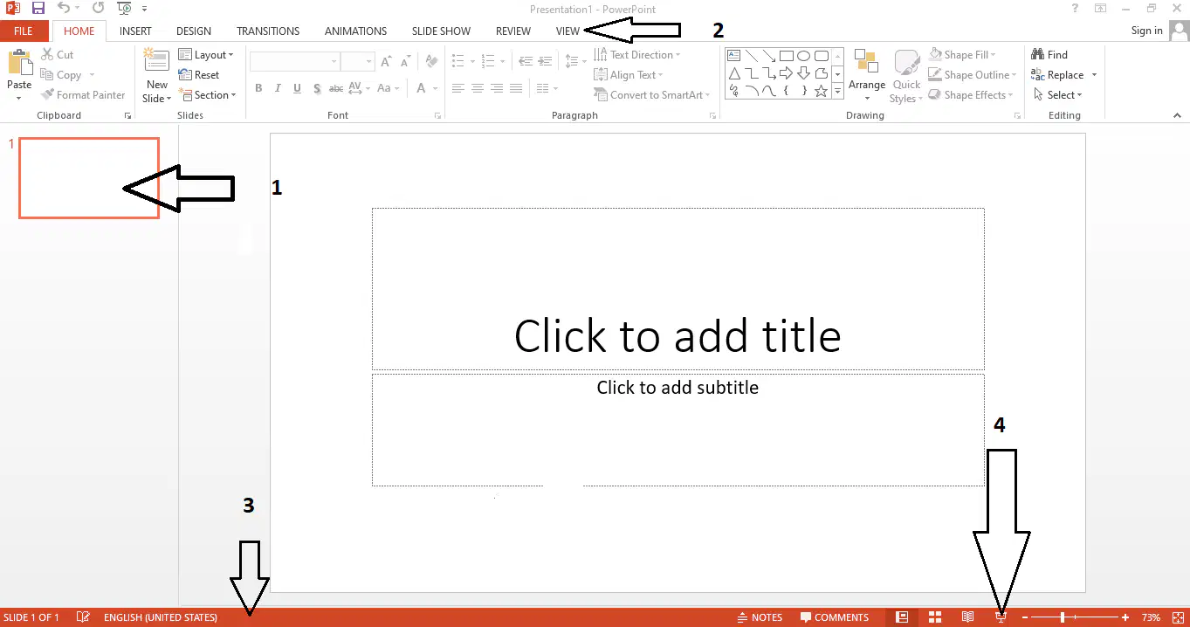Pick the Rectangle shape

coord(786,55)
